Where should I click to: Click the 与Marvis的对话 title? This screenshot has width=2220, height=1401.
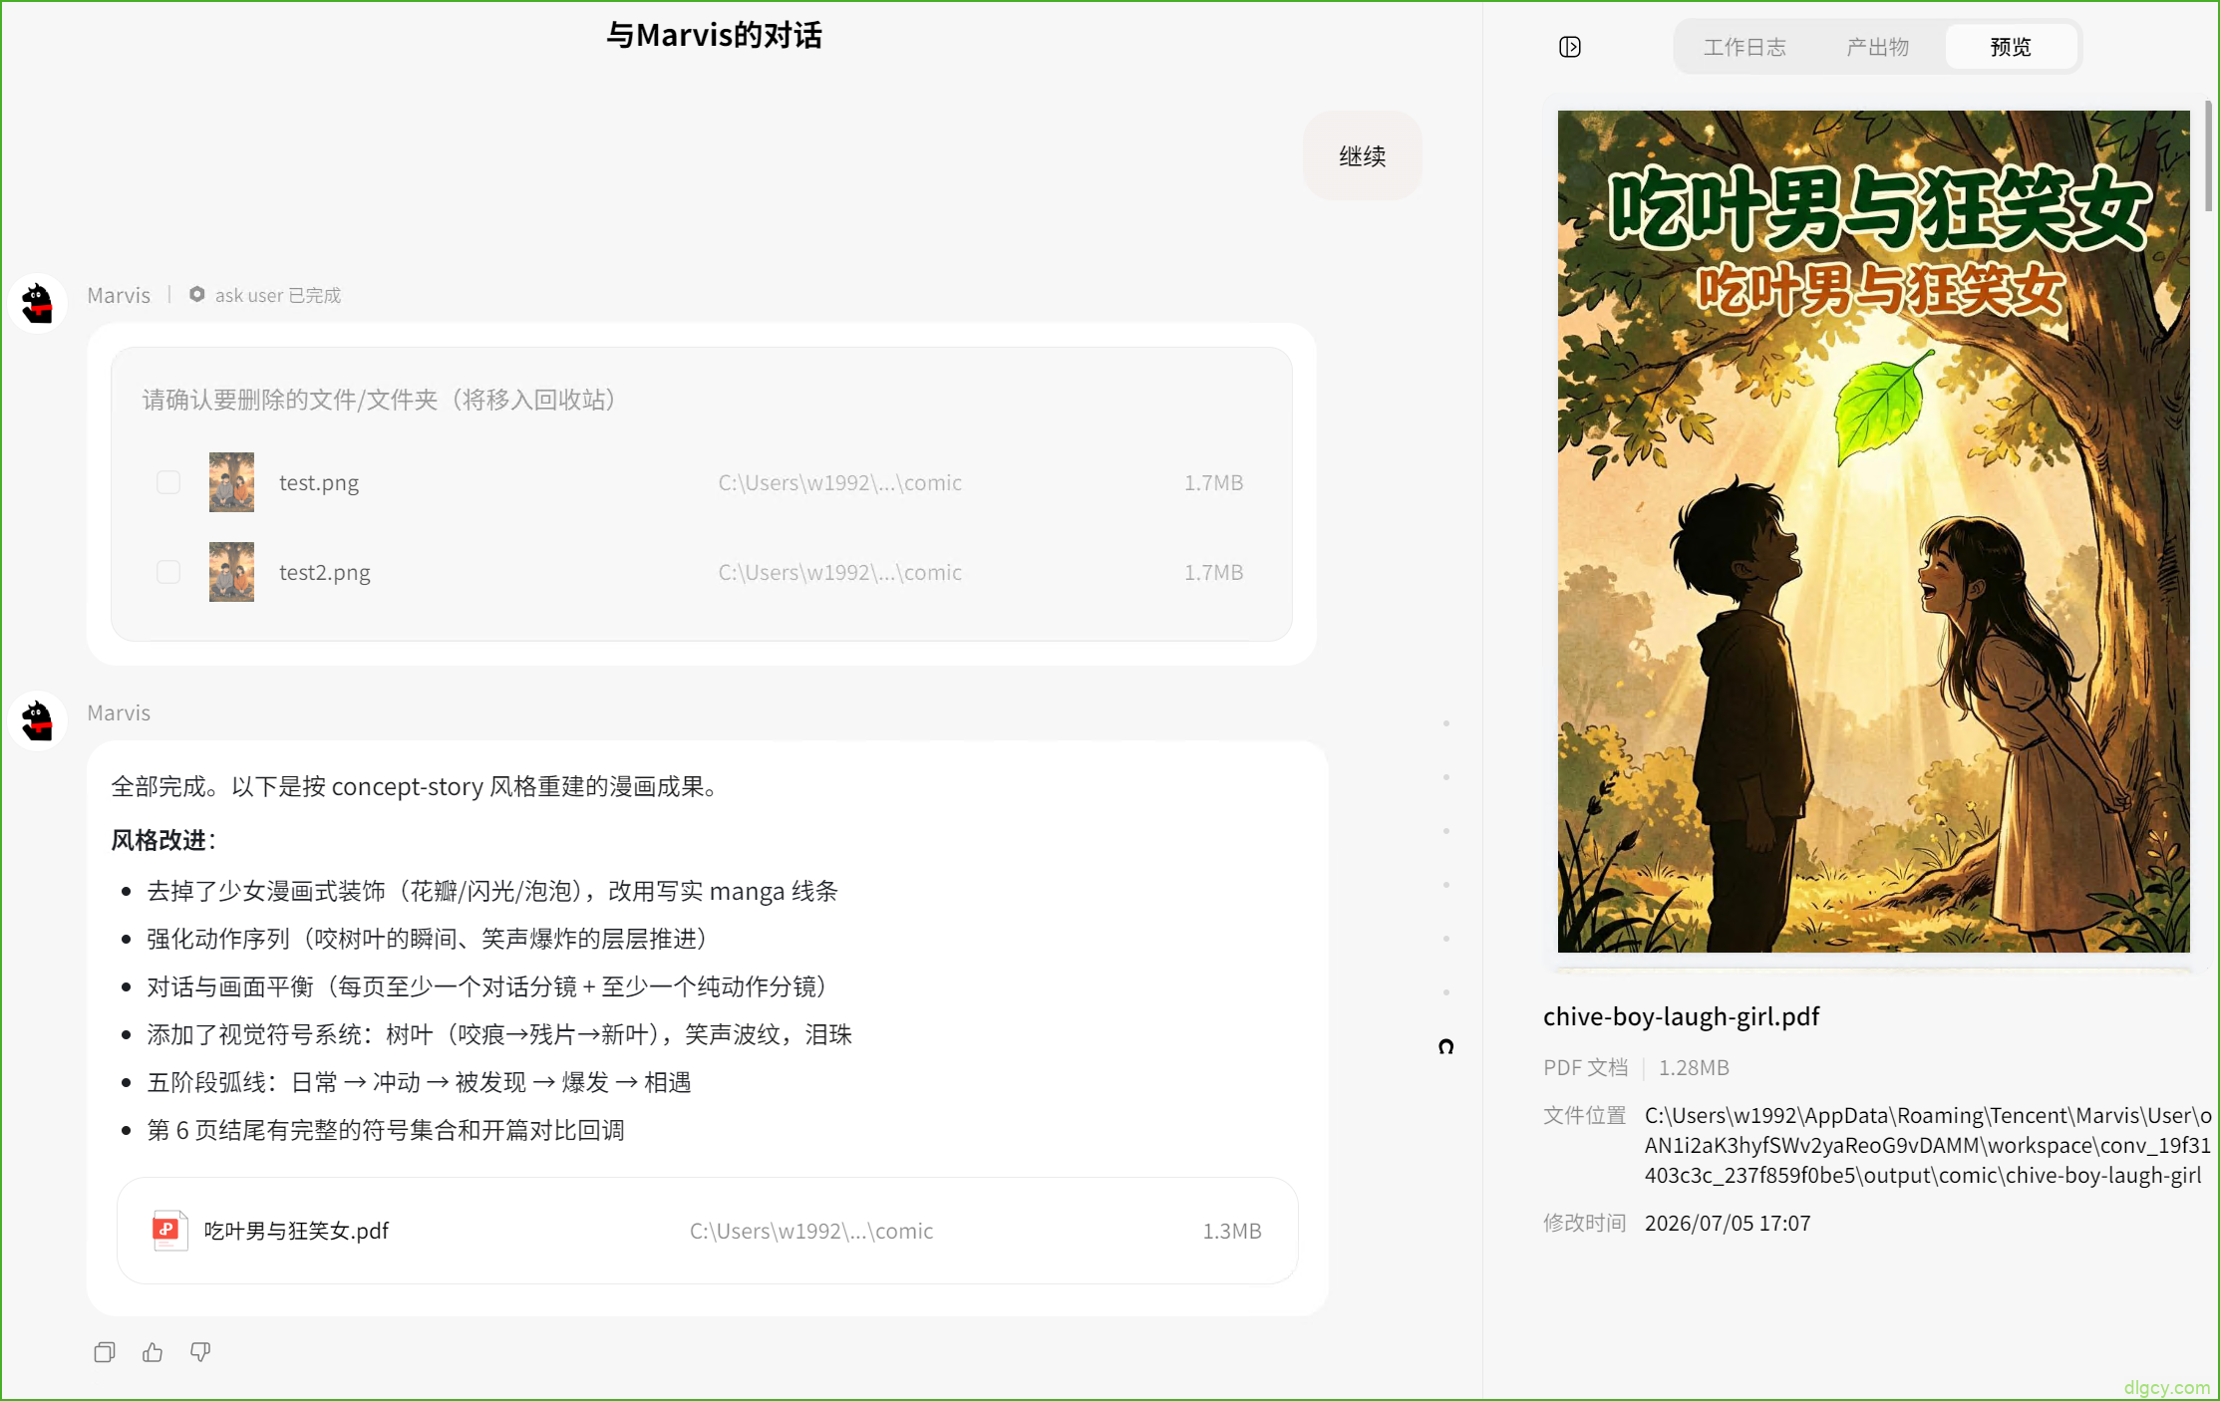tap(714, 35)
